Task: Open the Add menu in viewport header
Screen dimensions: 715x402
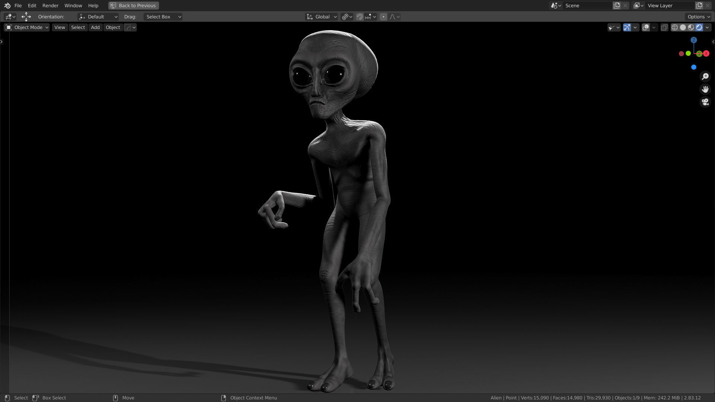Action: [95, 28]
